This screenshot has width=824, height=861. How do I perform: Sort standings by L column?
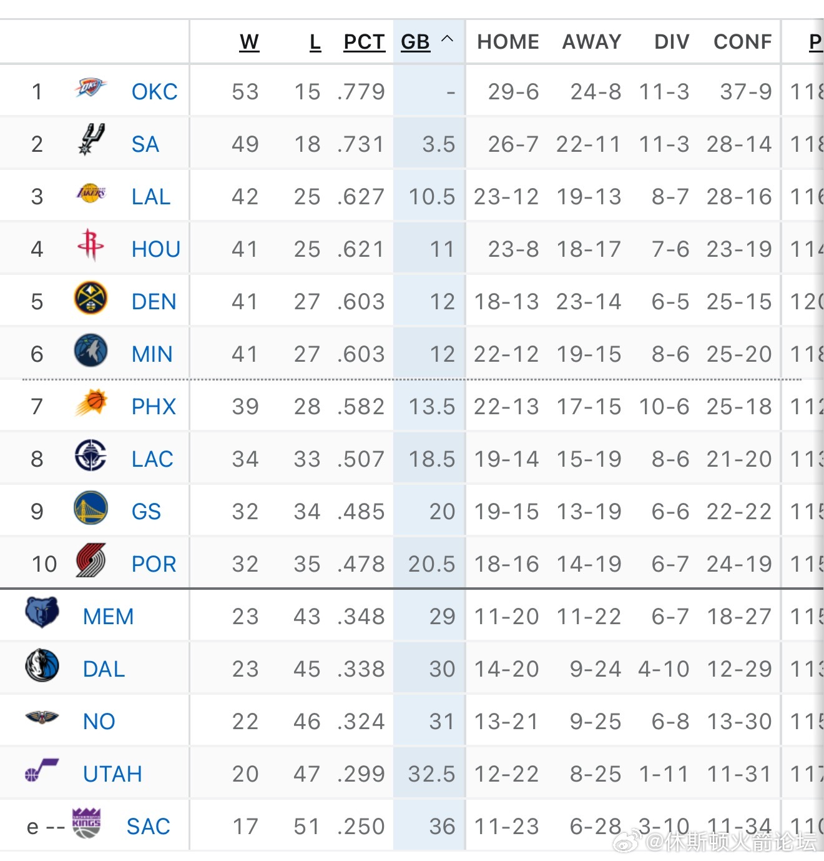point(315,42)
